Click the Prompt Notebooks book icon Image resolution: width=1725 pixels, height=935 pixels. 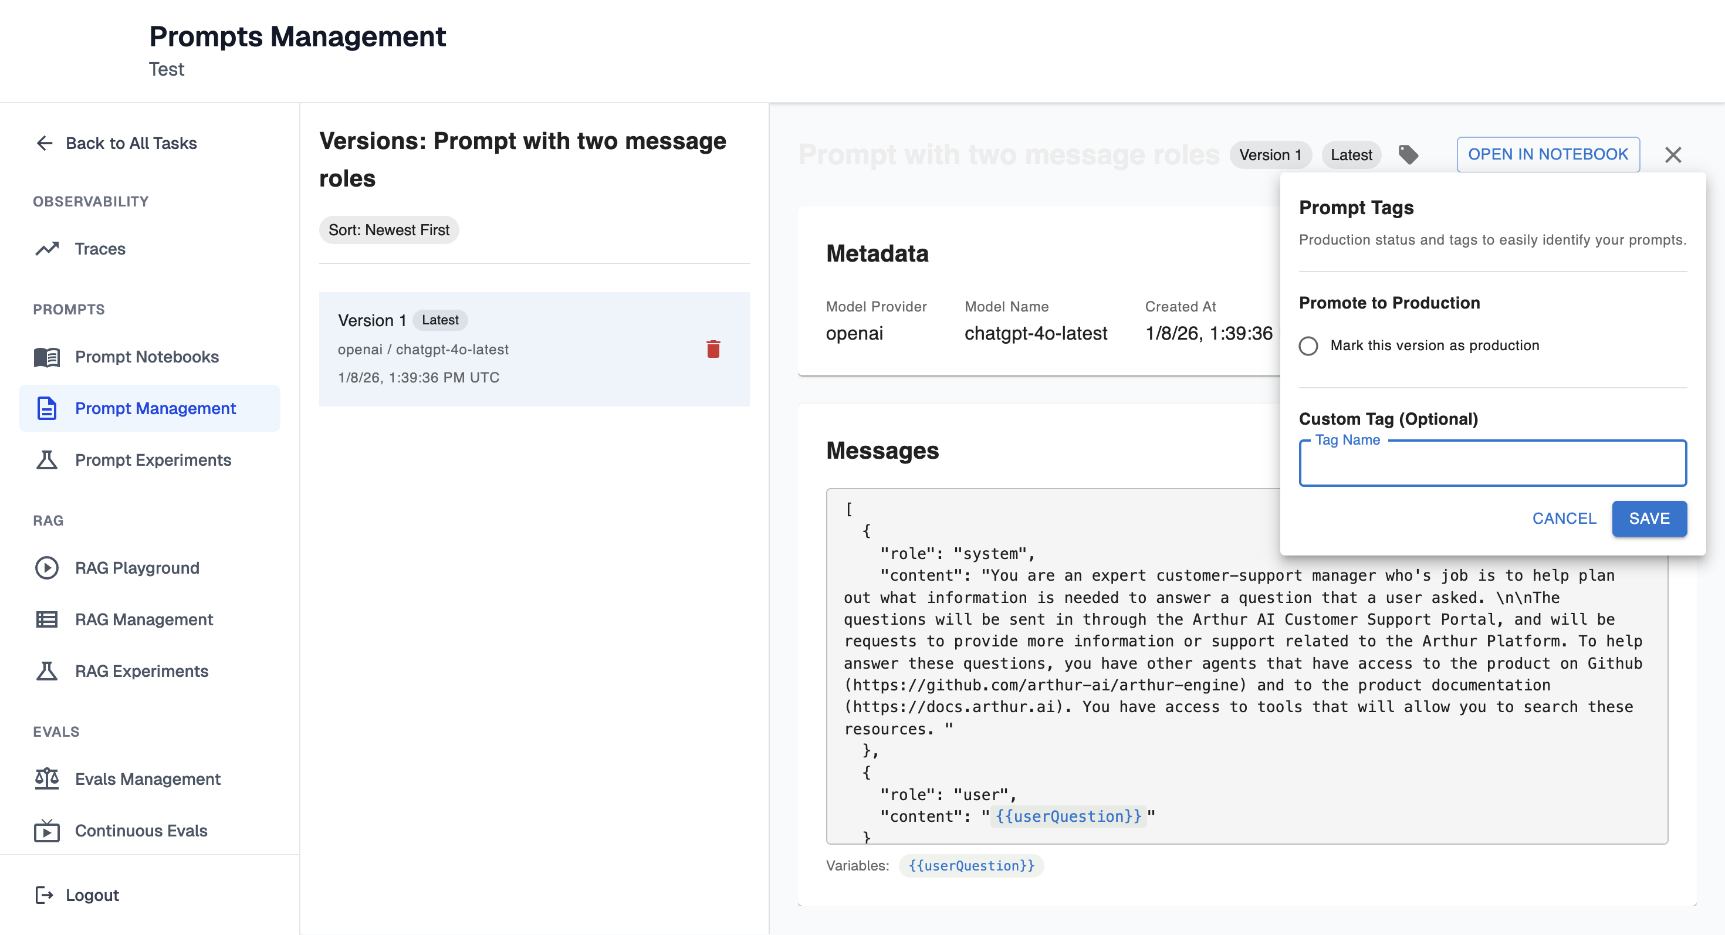coord(47,357)
